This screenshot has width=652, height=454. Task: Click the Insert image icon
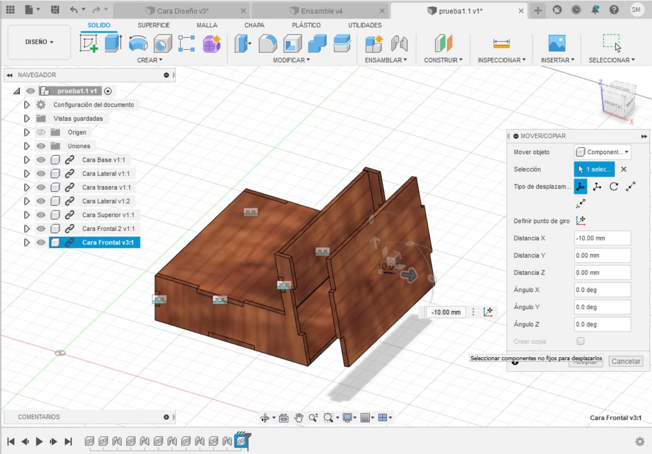(x=557, y=44)
